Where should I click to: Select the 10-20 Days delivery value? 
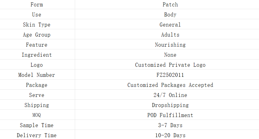pyautogui.click(x=170, y=135)
